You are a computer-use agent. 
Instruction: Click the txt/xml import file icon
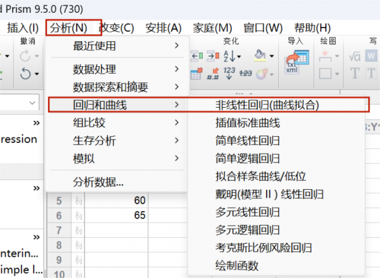pos(297,62)
